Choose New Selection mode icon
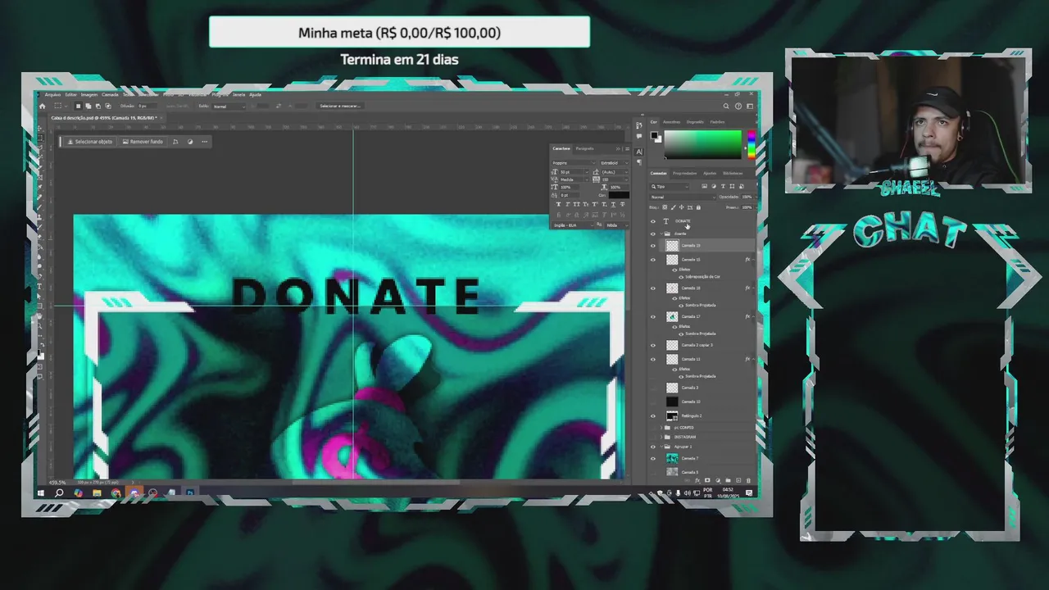The image size is (1049, 590). pos(78,106)
